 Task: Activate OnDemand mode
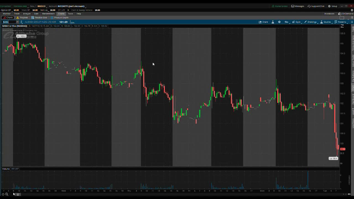(x=346, y=14)
